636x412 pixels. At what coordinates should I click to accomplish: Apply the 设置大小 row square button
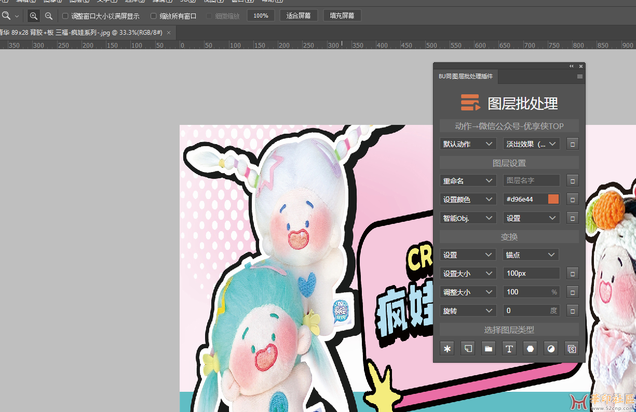click(x=572, y=273)
